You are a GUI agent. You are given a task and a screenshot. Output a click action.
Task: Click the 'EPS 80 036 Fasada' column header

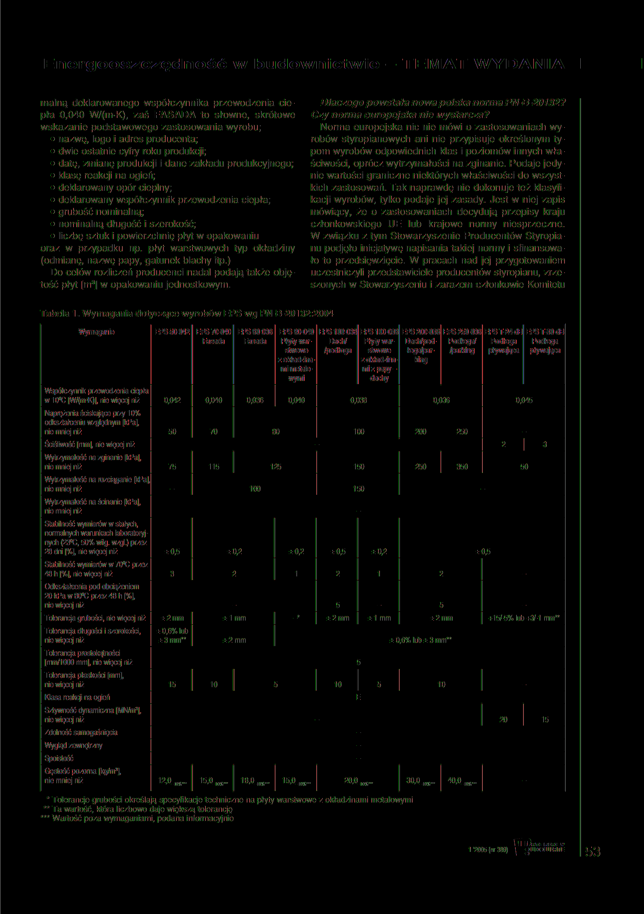(255, 336)
